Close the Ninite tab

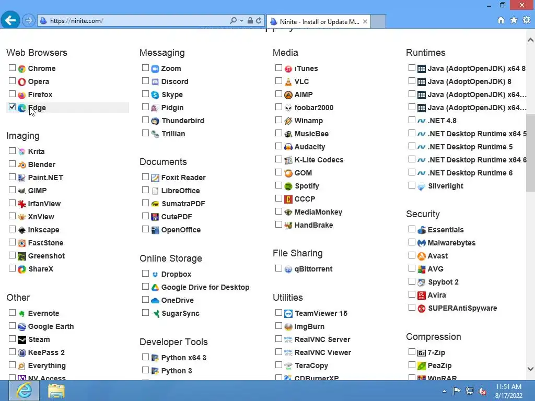(x=365, y=21)
